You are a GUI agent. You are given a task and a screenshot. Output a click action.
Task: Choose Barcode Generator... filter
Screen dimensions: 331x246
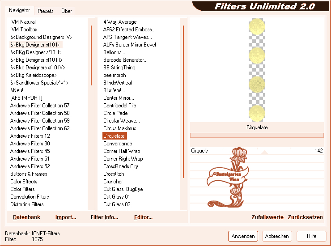click(x=125, y=60)
